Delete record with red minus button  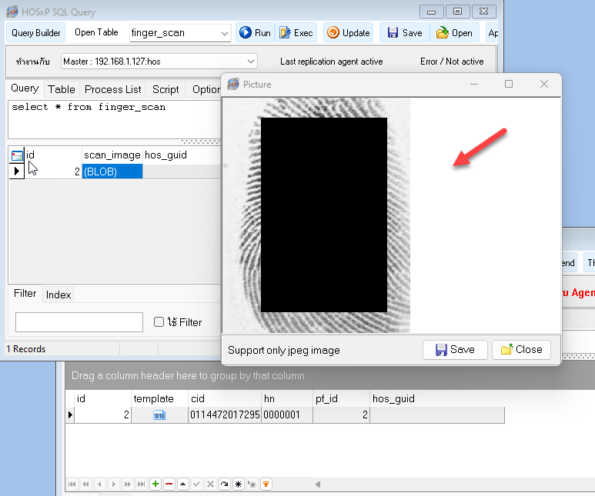[x=169, y=484]
